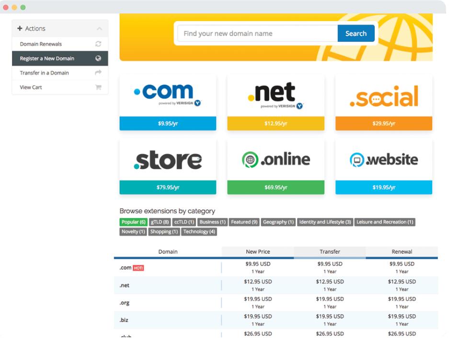The height and width of the screenshot is (344, 458).
Task: Click the .biz row in the pricing table
Action: coord(276,320)
